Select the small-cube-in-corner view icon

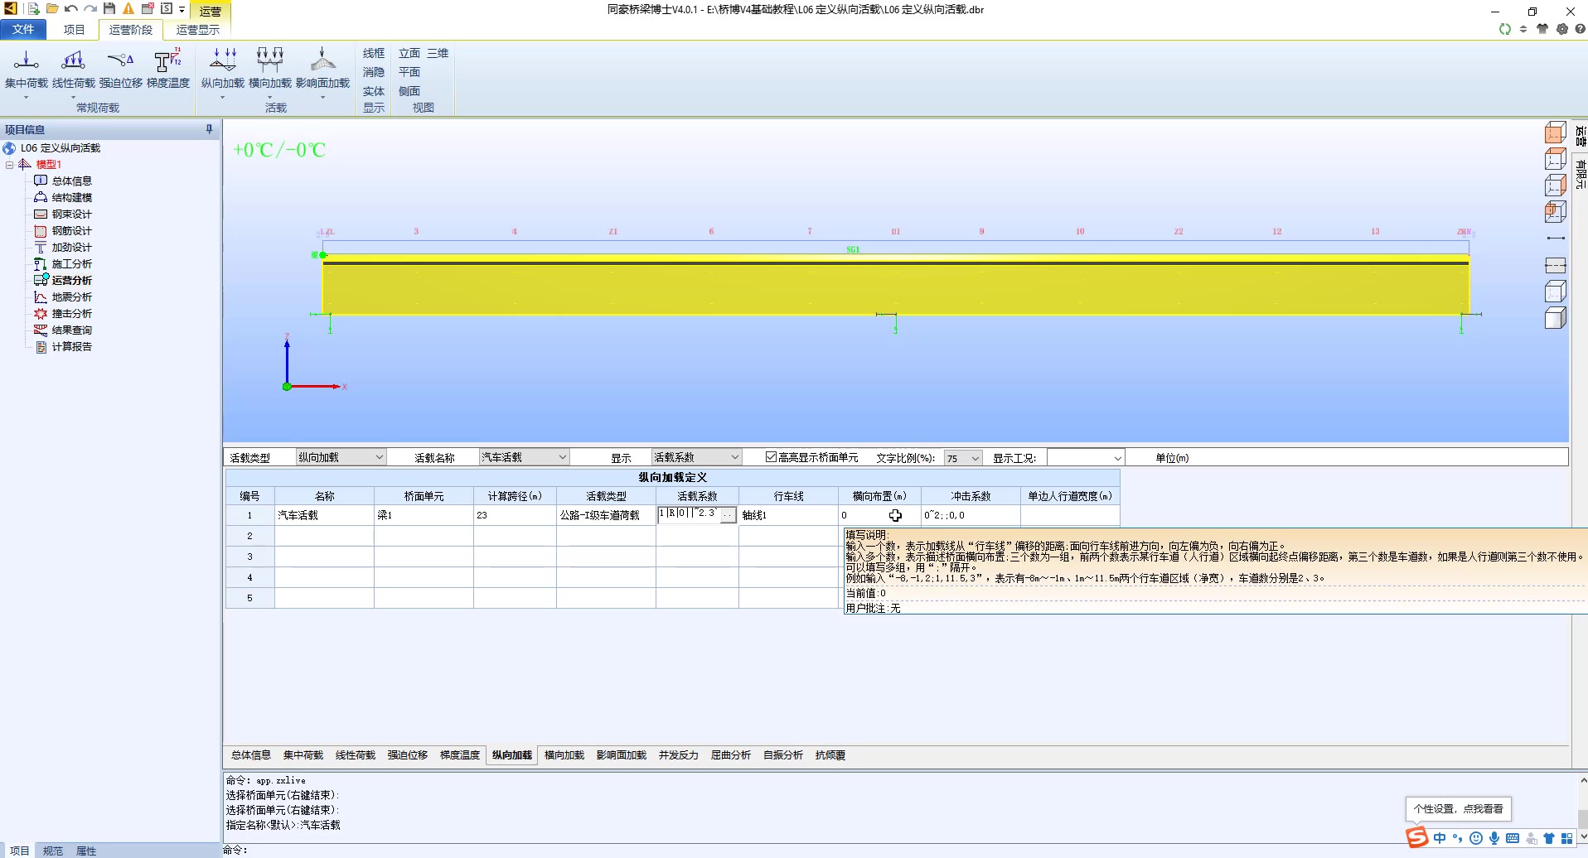click(x=1556, y=212)
